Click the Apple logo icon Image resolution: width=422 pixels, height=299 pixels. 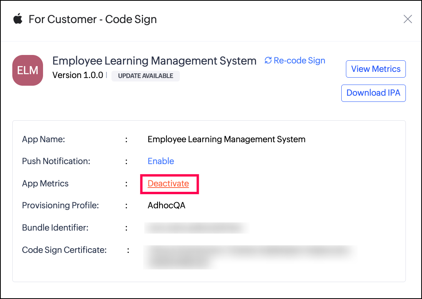coord(18,19)
